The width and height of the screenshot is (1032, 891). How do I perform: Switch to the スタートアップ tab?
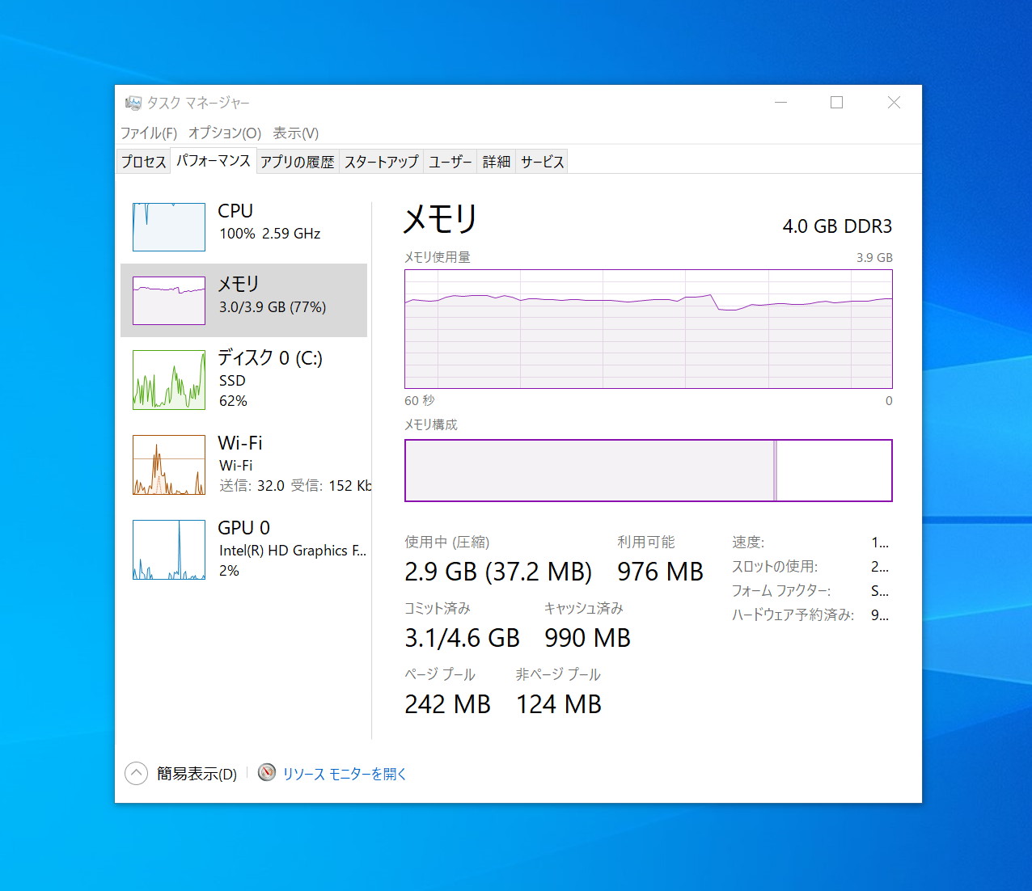380,161
